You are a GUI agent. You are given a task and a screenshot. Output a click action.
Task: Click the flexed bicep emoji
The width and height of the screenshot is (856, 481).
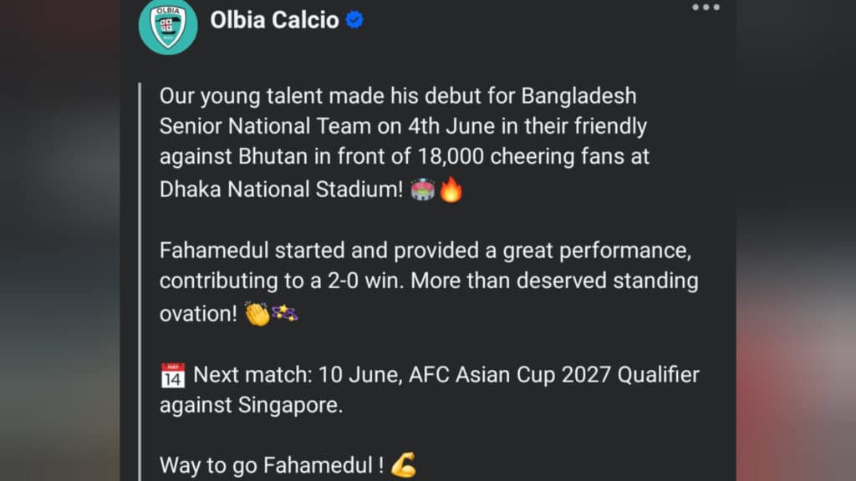(404, 464)
